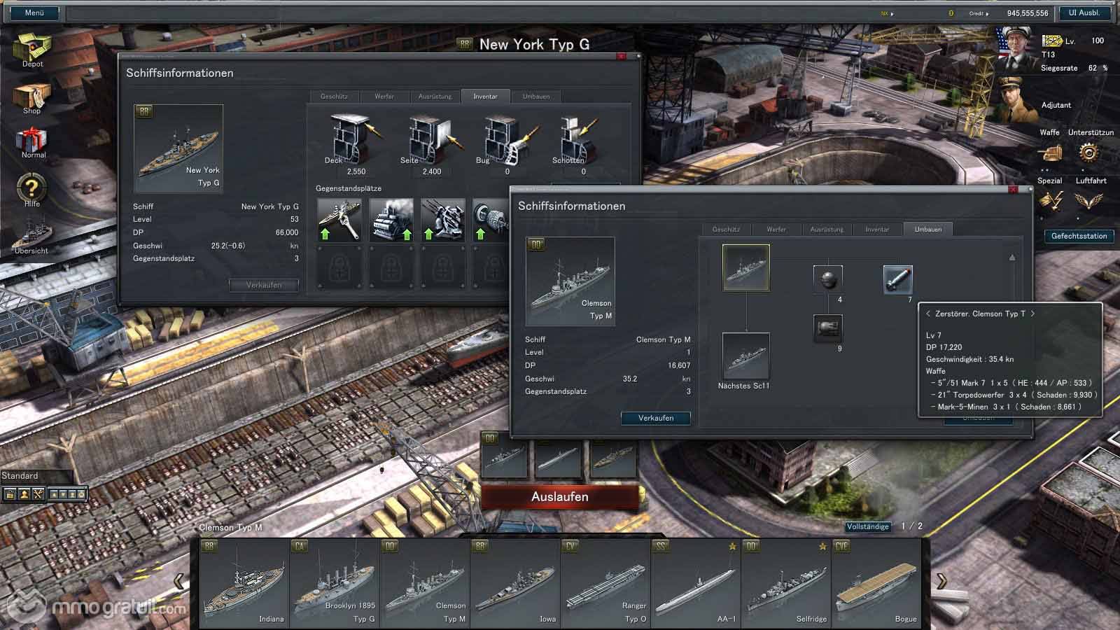Screen dimensions: 1120x630
Task: Click the crossed tools icon under Standard
Action: click(x=38, y=494)
